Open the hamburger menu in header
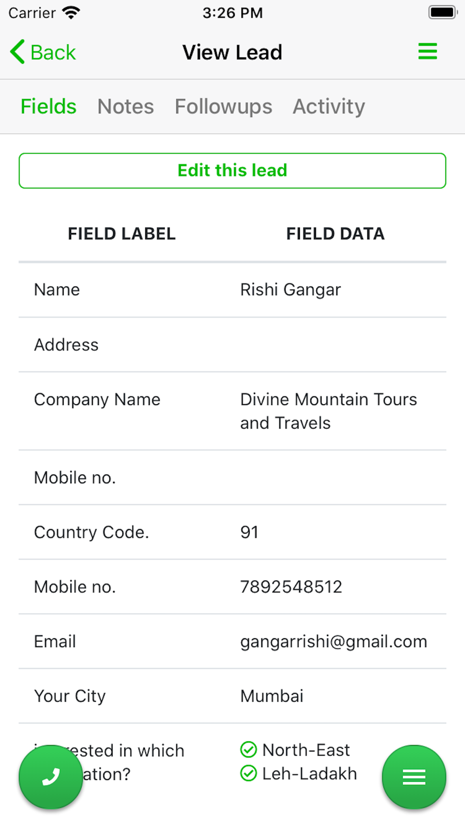This screenshot has height=828, width=465. [427, 51]
